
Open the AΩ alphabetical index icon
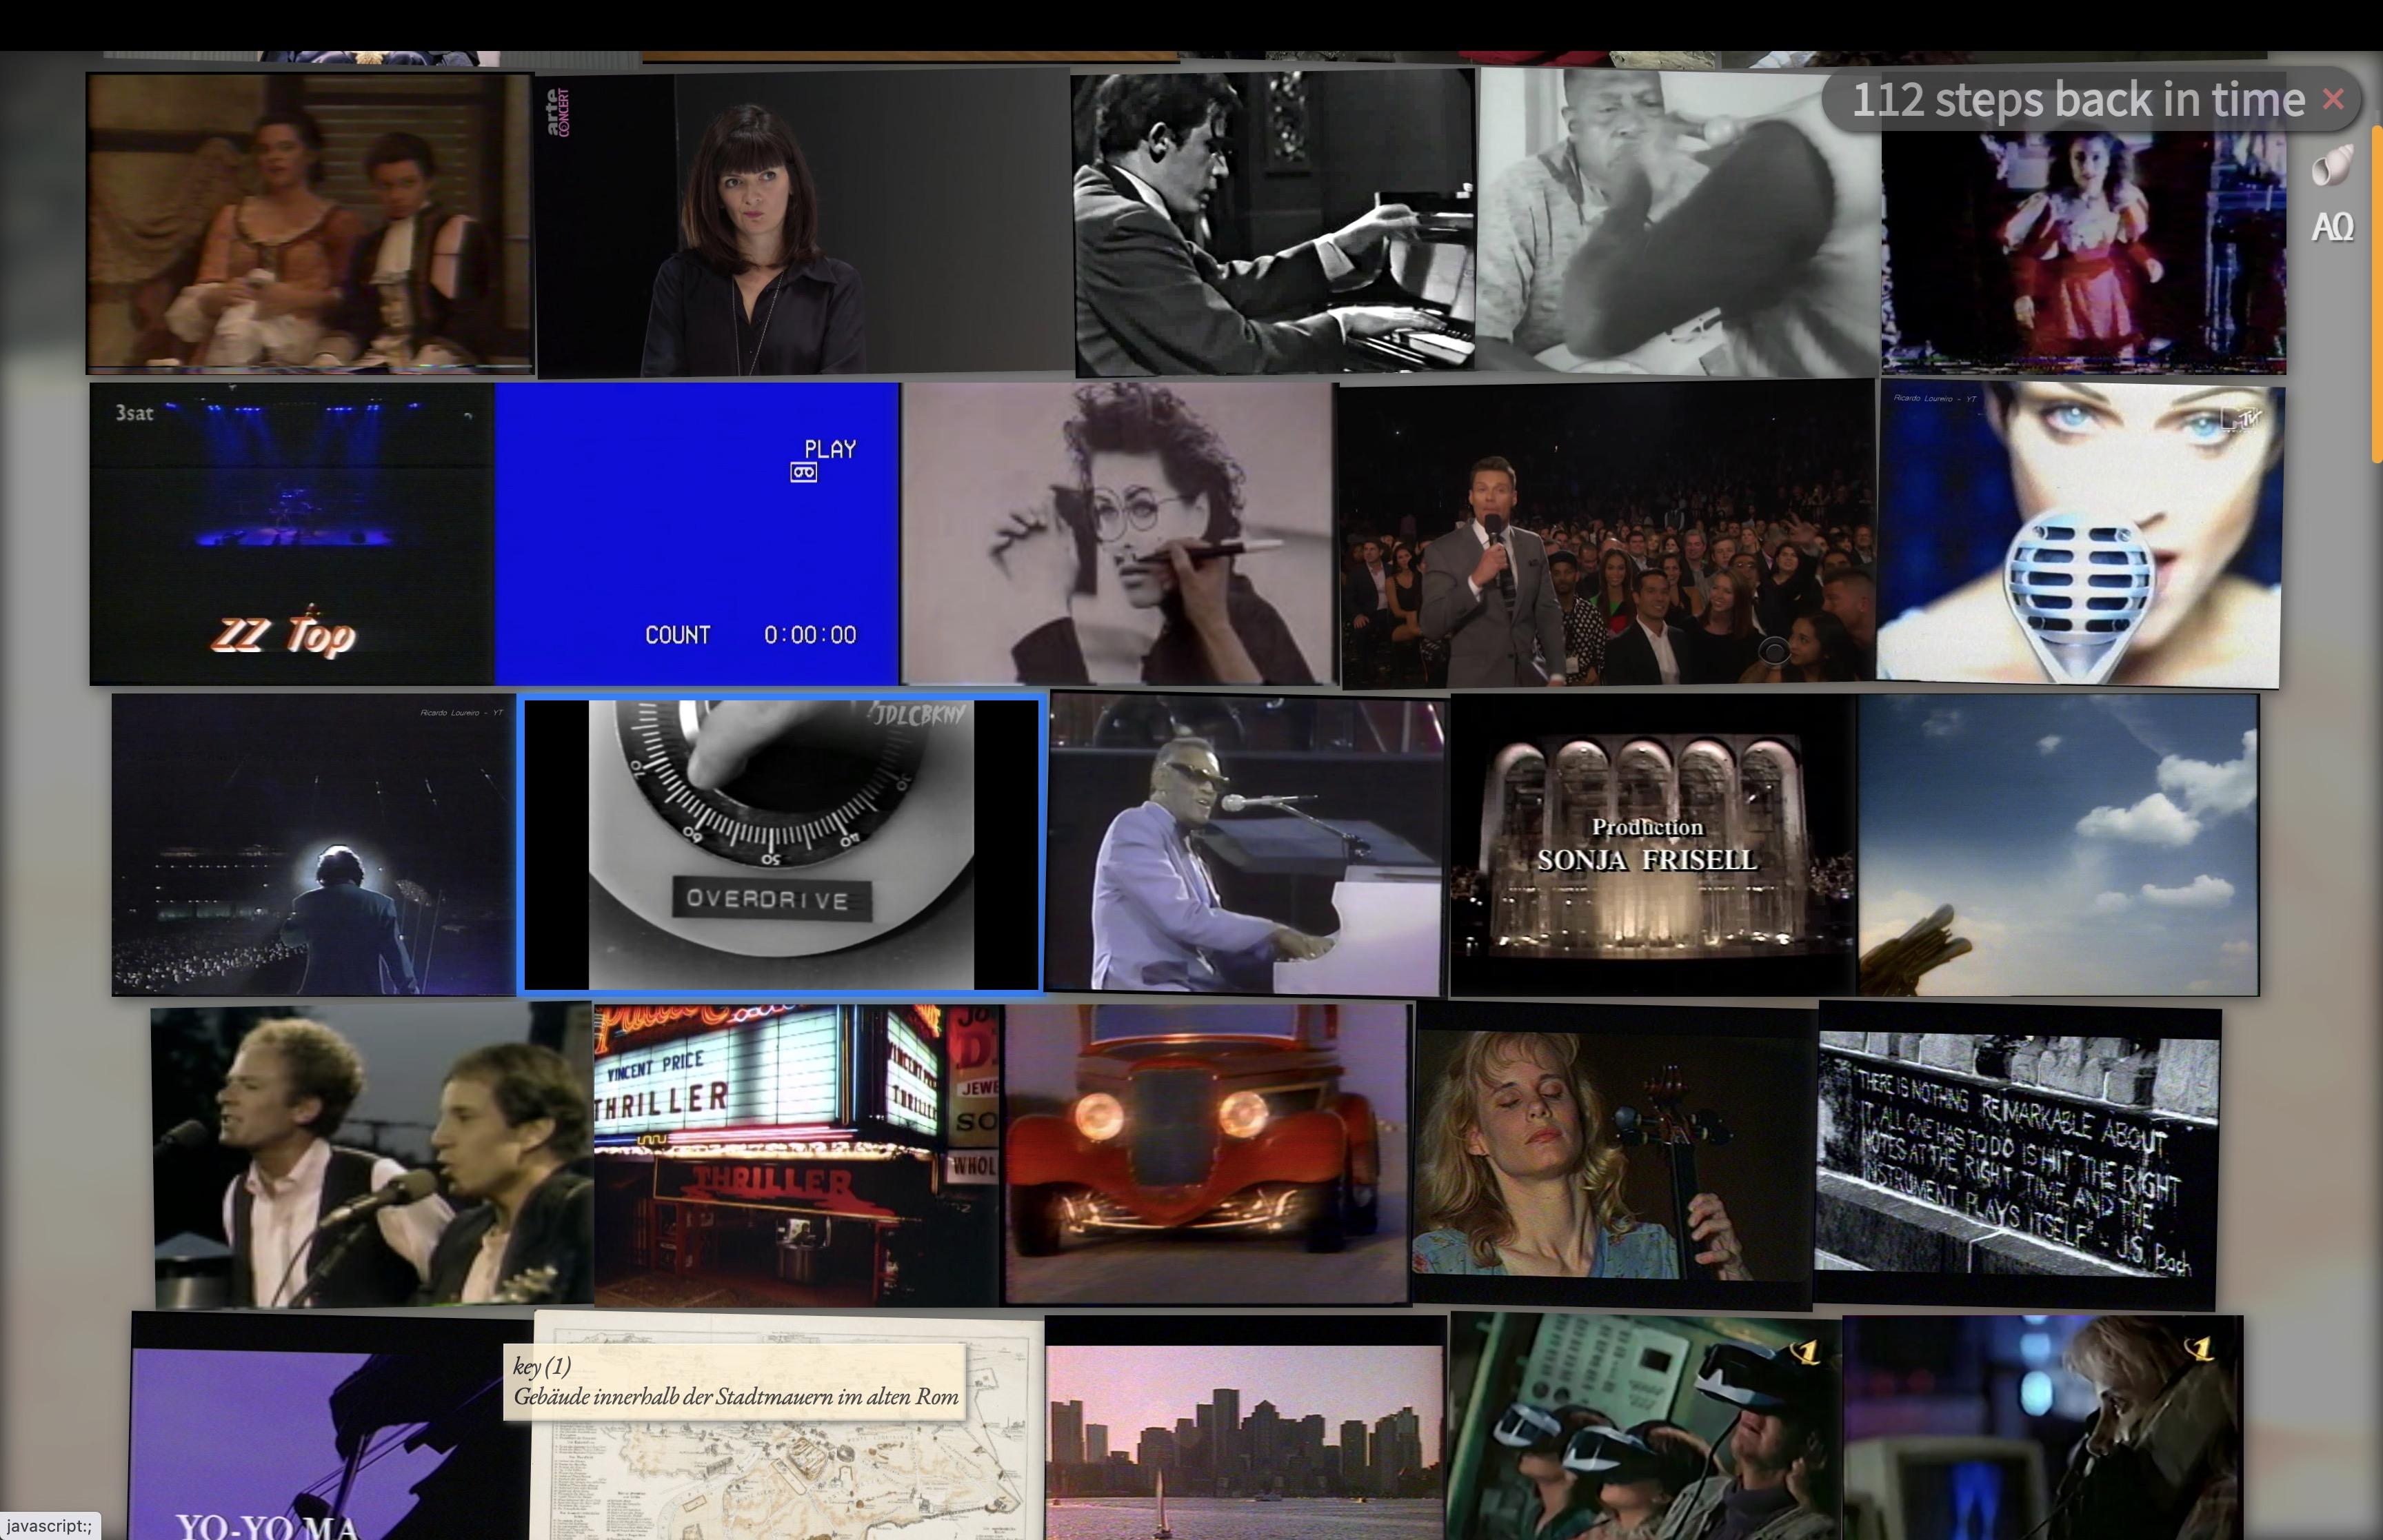click(2332, 227)
